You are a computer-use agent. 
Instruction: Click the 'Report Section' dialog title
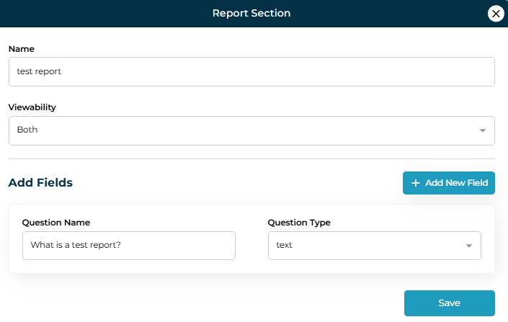251,13
